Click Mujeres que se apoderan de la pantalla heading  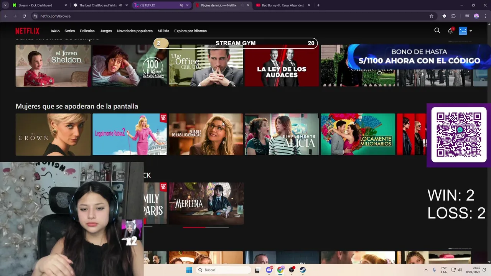pos(77,106)
